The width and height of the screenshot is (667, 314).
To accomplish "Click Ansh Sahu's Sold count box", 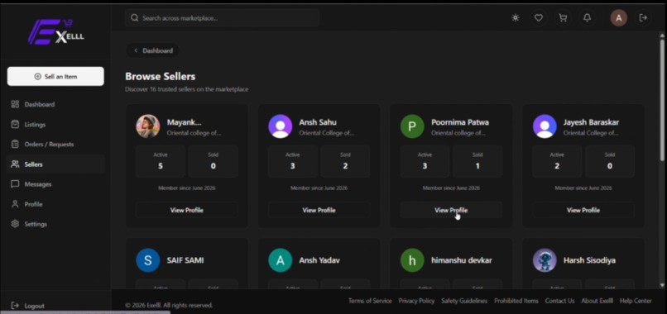I will [345, 161].
